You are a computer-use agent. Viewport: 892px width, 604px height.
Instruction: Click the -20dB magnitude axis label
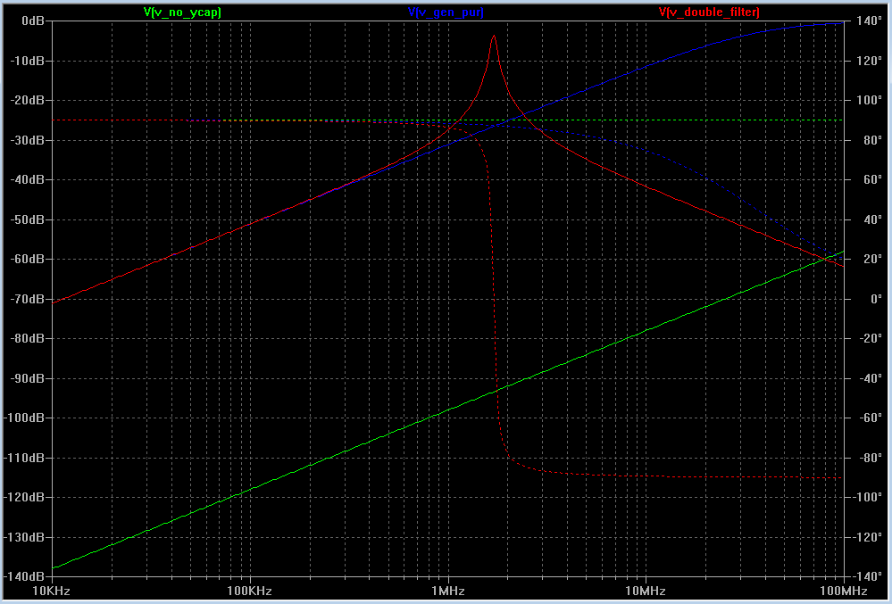coord(28,101)
